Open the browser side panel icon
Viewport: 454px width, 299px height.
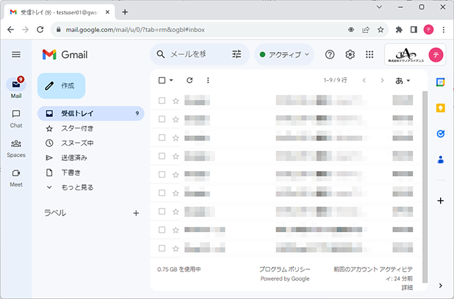[x=414, y=29]
